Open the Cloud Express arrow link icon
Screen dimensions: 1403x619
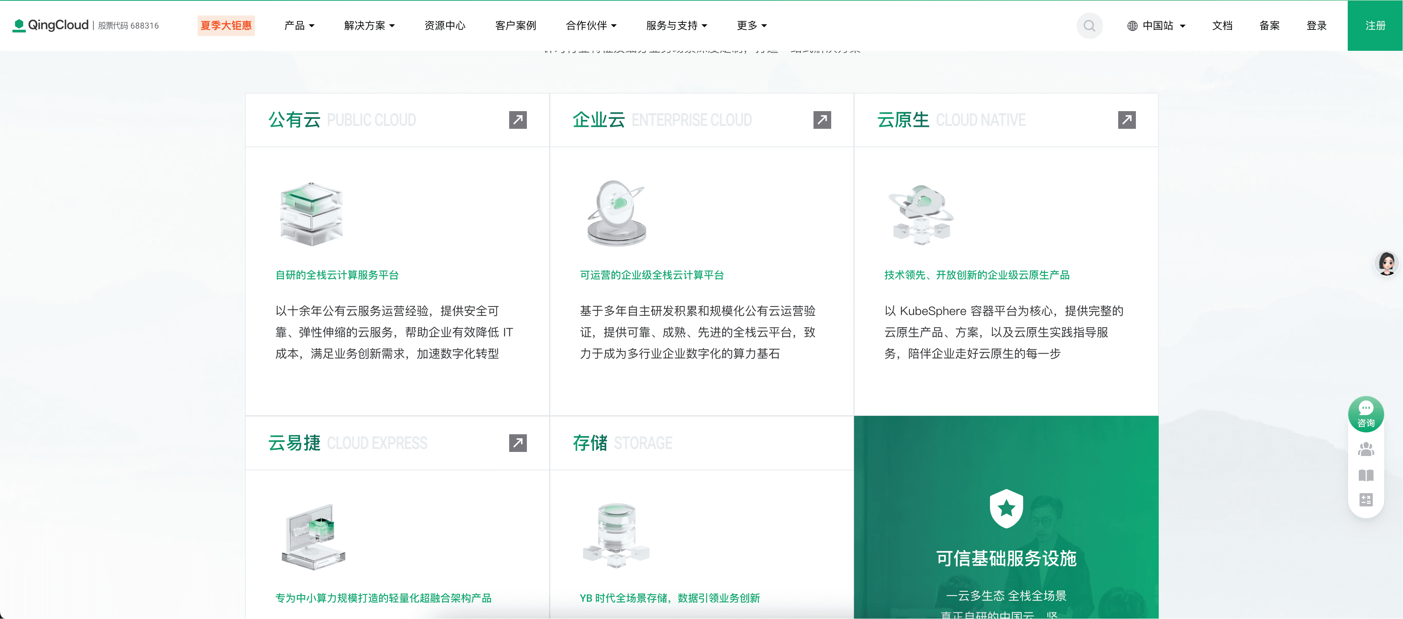tap(517, 443)
